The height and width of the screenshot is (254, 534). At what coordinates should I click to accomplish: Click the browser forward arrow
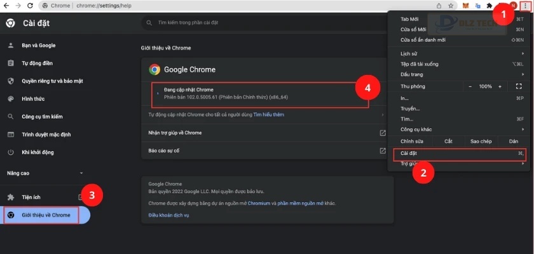pyautogui.click(x=18, y=6)
